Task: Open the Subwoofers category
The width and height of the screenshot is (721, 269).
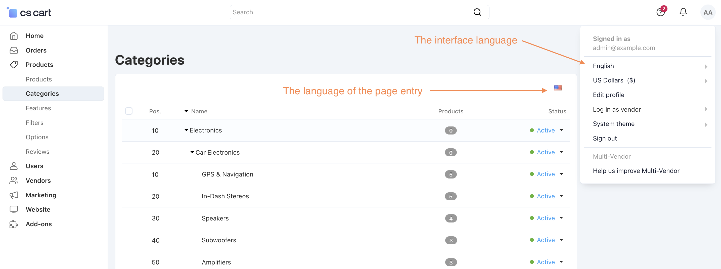Action: point(219,240)
